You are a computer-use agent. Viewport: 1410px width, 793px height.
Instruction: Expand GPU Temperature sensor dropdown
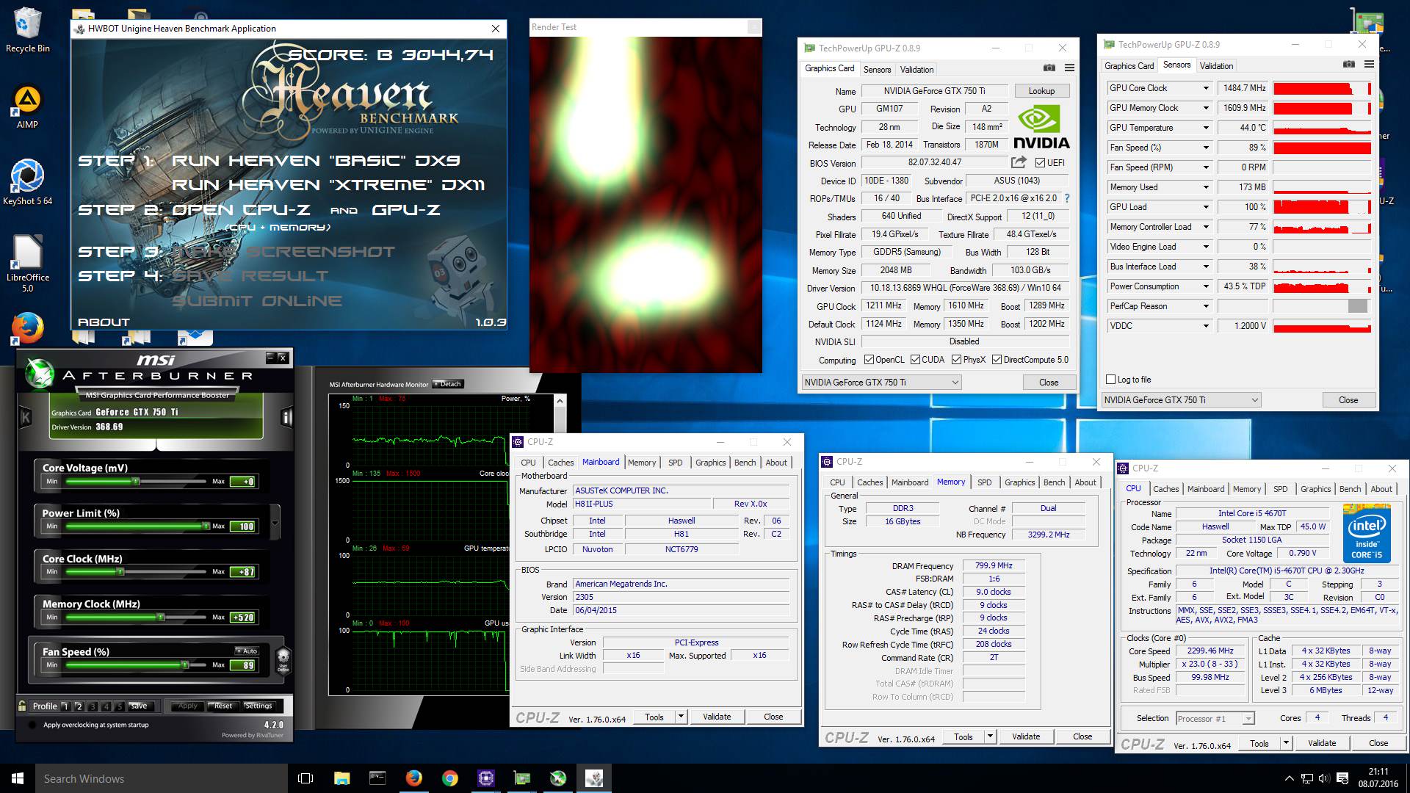tap(1205, 128)
